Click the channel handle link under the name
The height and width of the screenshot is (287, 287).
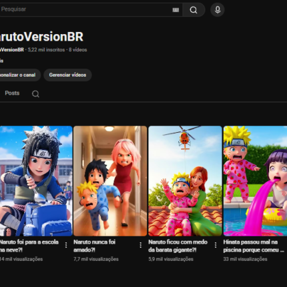pyautogui.click(x=11, y=49)
